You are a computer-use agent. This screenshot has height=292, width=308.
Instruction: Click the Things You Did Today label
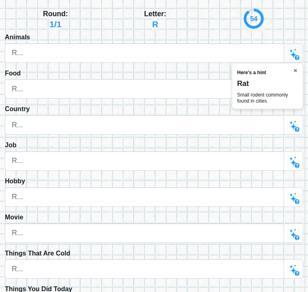(x=38, y=289)
